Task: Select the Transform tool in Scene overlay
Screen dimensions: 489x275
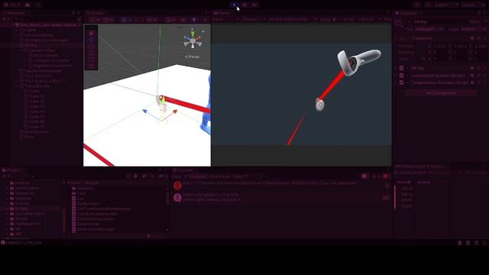Action: coord(91,66)
